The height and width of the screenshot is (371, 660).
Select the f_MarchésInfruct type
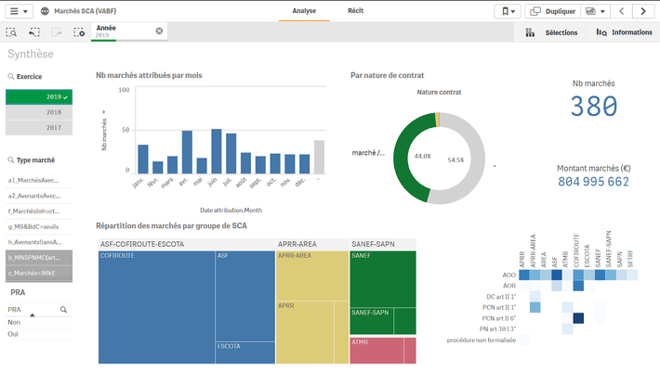point(39,211)
